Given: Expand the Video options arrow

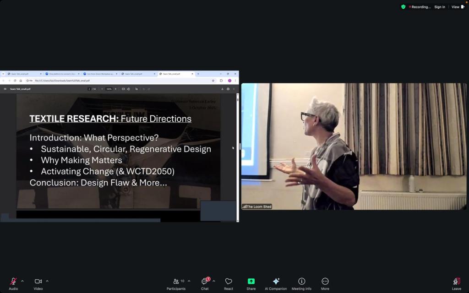Looking at the screenshot, I should click(47, 281).
